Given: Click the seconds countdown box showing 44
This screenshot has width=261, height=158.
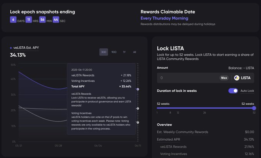Looking at the screenshot, I should (x=56, y=20).
